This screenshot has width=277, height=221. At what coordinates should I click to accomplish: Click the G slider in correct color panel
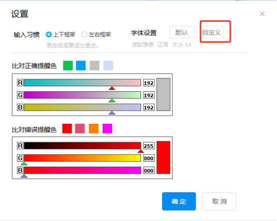click(82, 95)
